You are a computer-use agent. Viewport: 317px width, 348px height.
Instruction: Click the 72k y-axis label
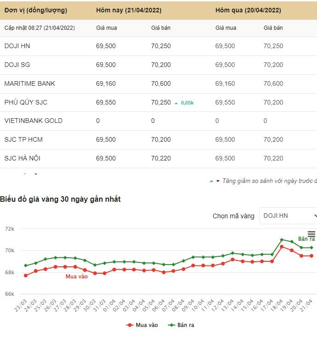coord(10,229)
